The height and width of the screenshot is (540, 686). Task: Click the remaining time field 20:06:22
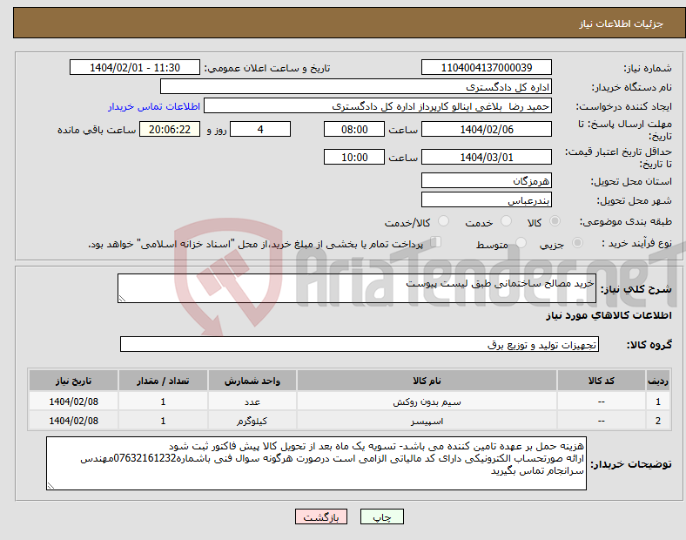(x=170, y=129)
